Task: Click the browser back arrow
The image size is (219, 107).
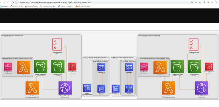Action: point(1,2)
